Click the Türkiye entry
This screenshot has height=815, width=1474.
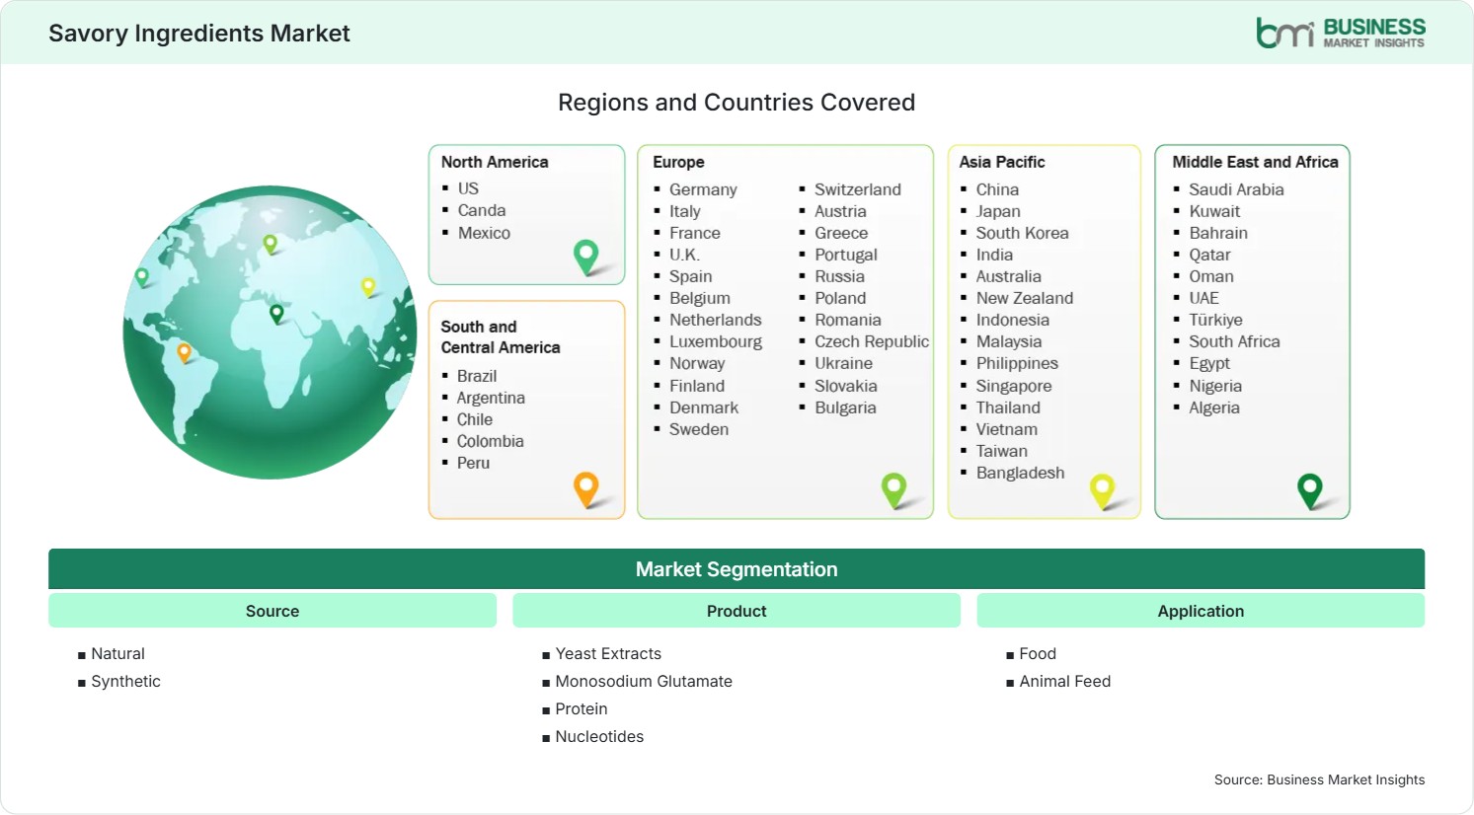click(x=1215, y=320)
